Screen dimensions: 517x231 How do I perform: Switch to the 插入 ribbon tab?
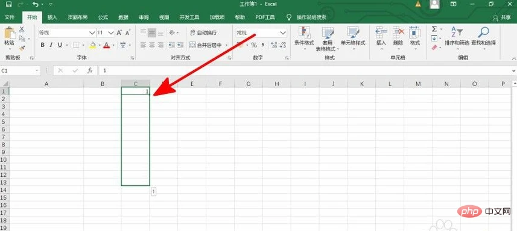52,17
